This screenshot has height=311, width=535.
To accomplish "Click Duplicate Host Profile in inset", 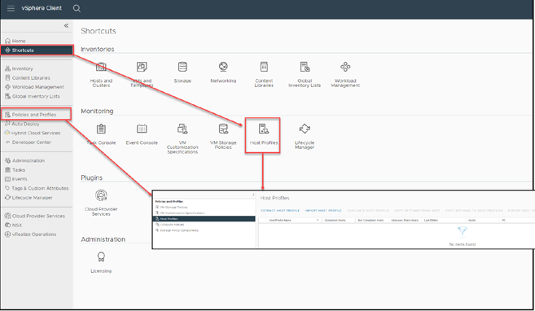I will tap(368, 210).
